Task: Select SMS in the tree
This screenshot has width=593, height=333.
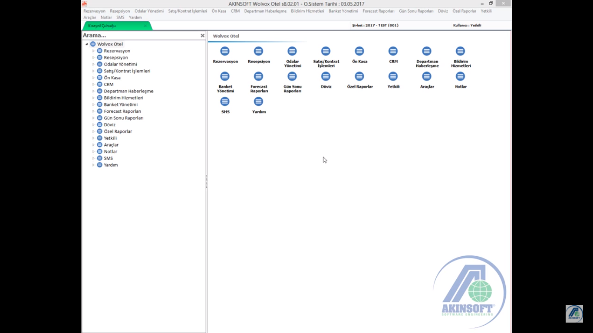Action: tap(109, 159)
